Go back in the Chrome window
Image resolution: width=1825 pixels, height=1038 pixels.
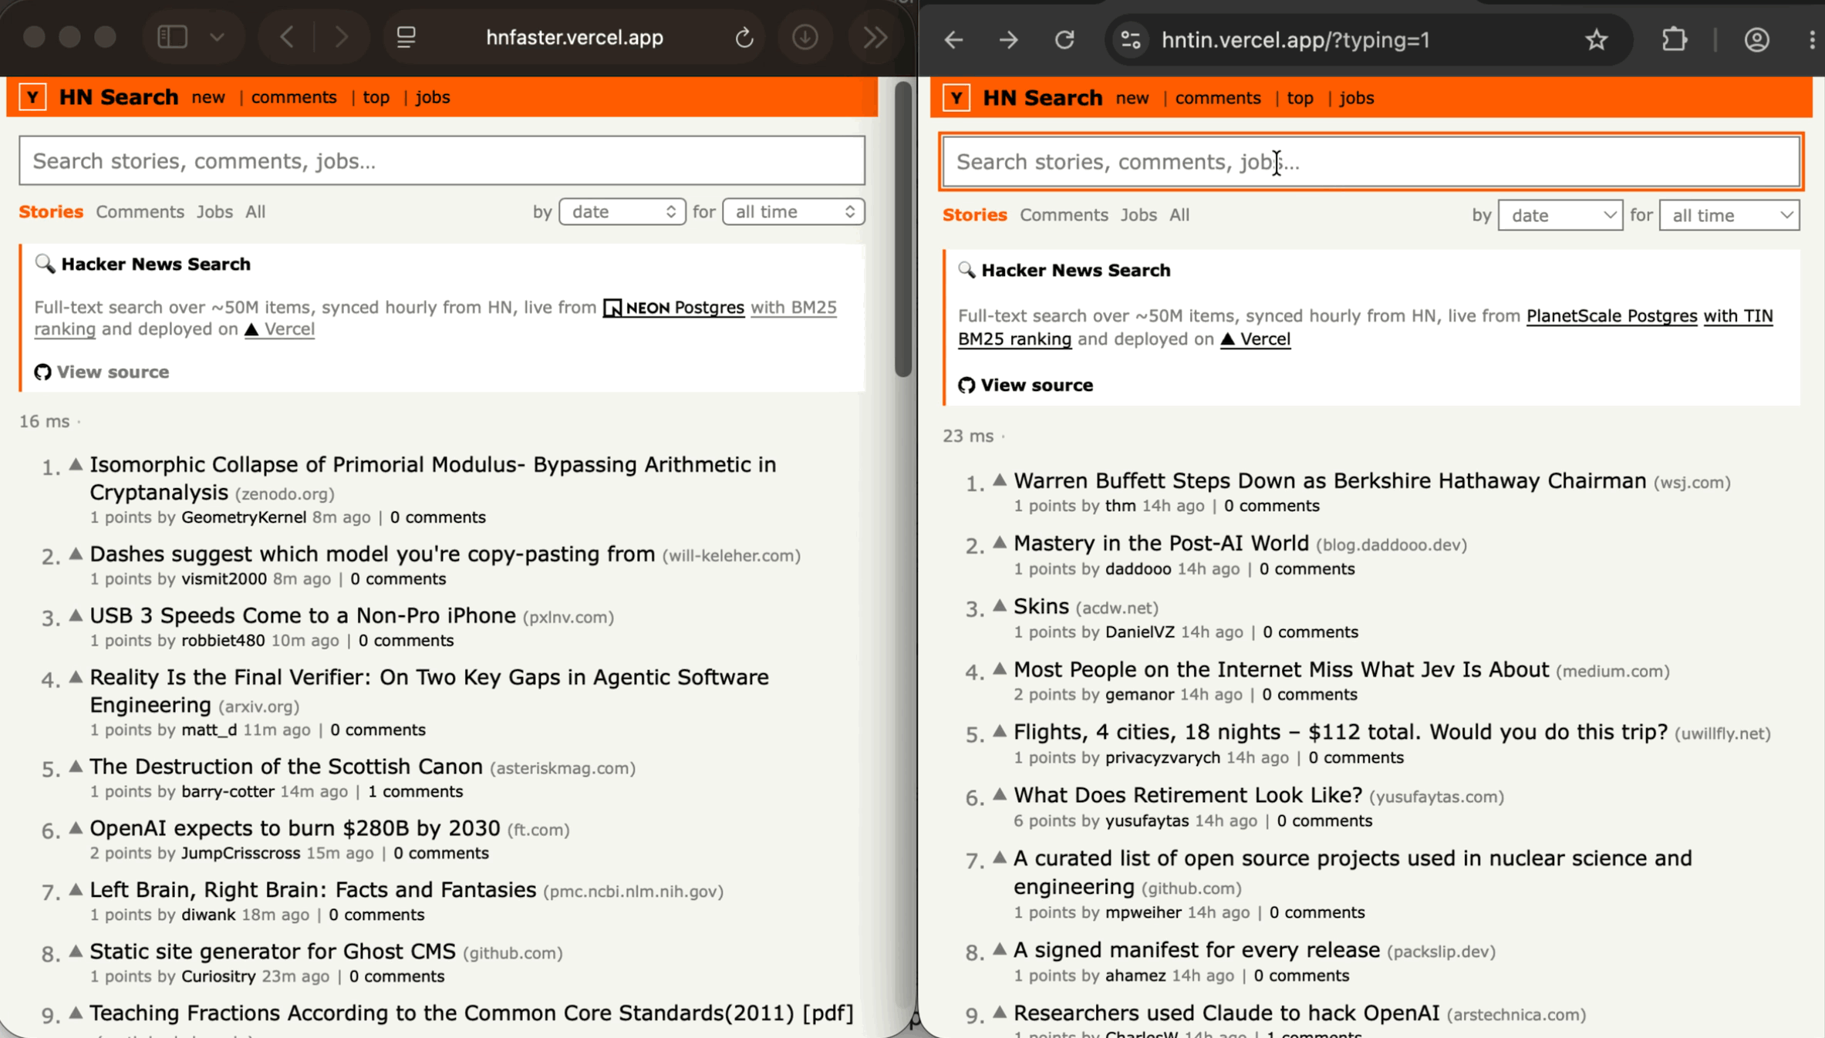coord(954,39)
